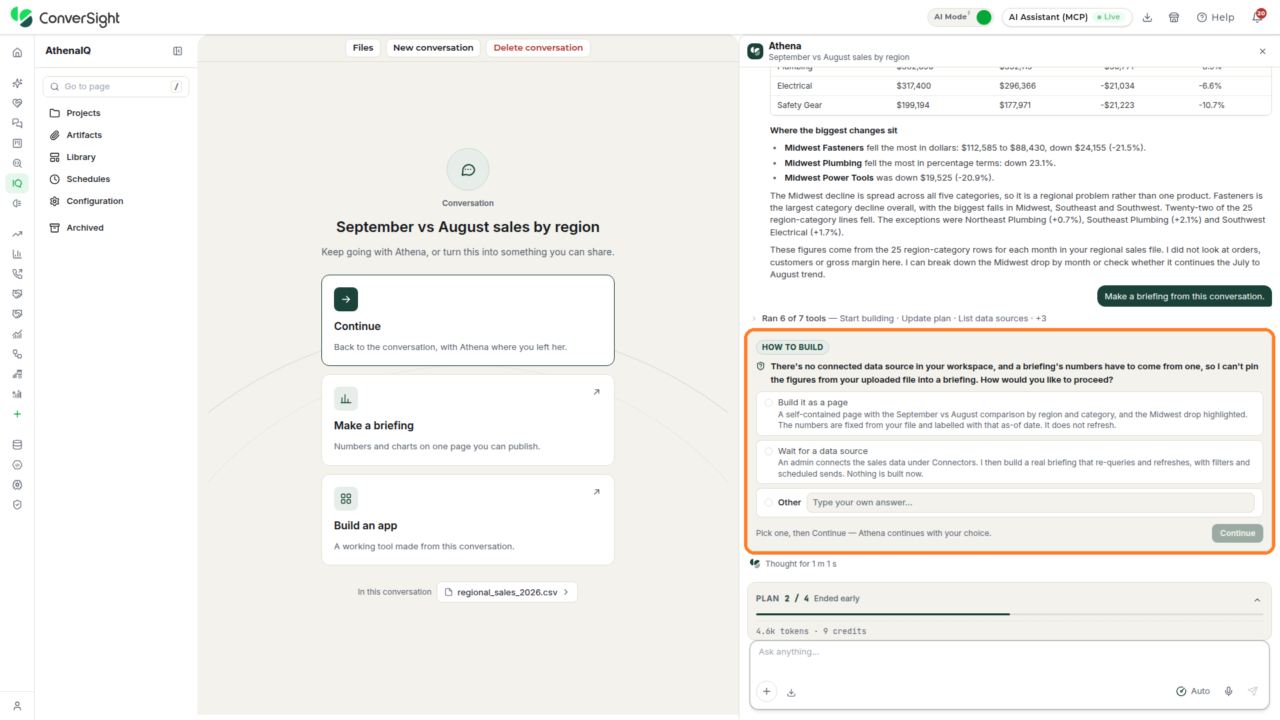Image resolution: width=1280 pixels, height=720 pixels.
Task: Click the download icon in top bar
Action: click(1147, 17)
